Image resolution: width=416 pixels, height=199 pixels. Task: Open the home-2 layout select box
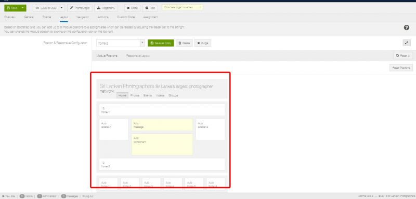coord(118,44)
